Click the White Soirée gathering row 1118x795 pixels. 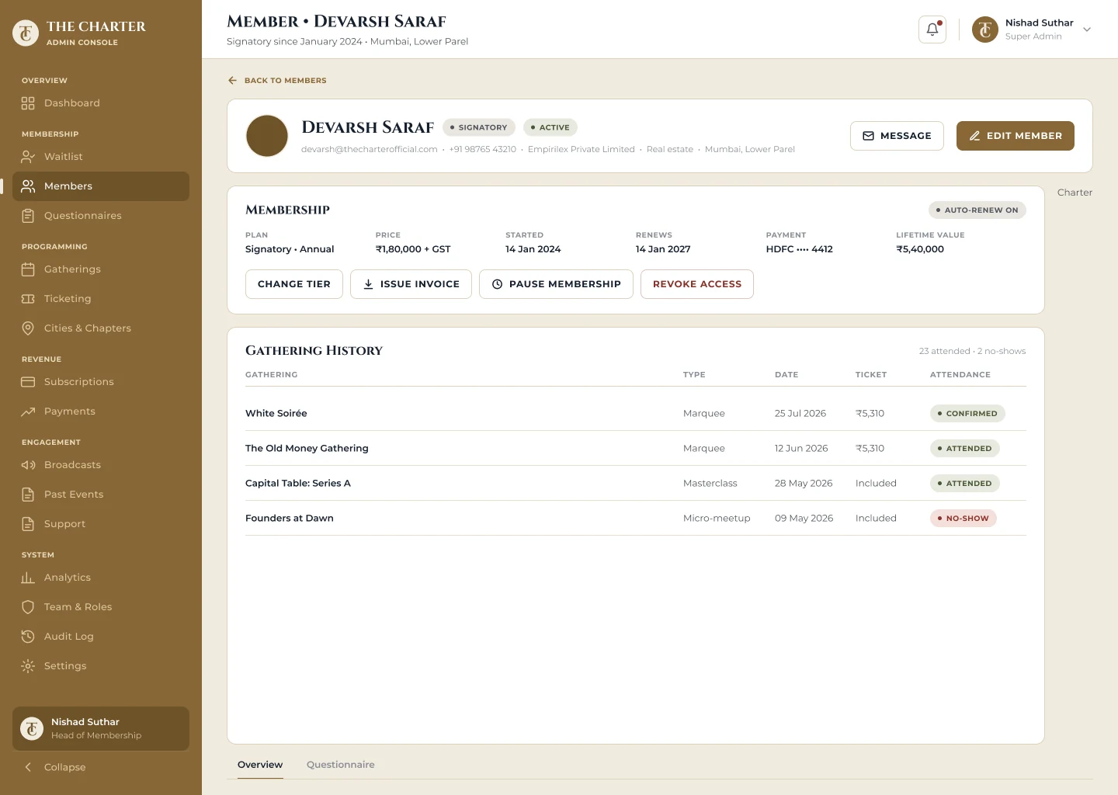click(636, 413)
